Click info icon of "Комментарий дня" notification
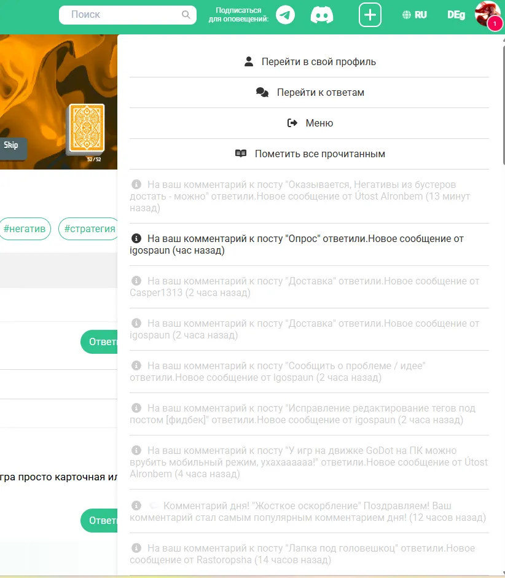This screenshot has width=505, height=578. (136, 506)
